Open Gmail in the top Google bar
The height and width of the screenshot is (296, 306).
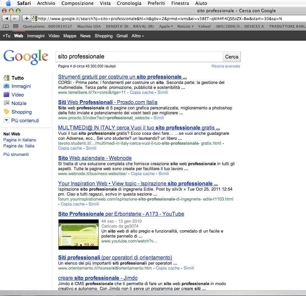click(122, 36)
